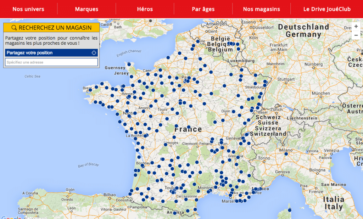Click the geolocation crosshair icon
Screen dimensions: 363x219
pos(94,53)
